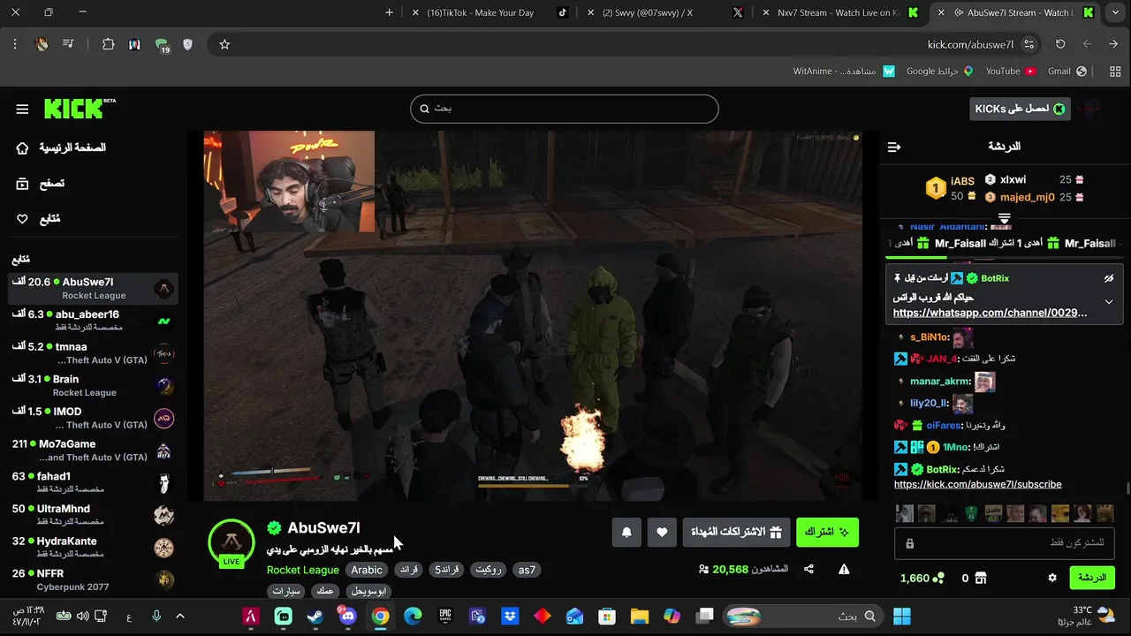
Task: Collapse the chat panel with arrow icon
Action: [894, 147]
